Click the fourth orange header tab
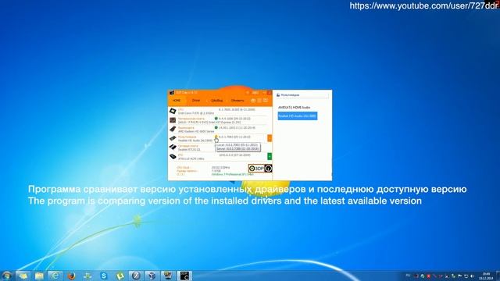Screen dimensions: 500x281 coord(237,101)
